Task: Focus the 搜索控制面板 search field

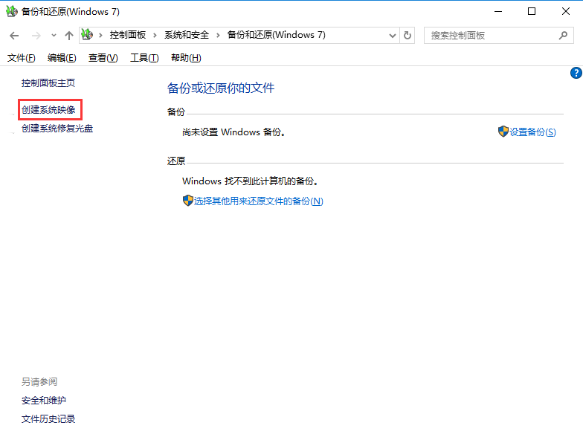Action: (x=491, y=35)
